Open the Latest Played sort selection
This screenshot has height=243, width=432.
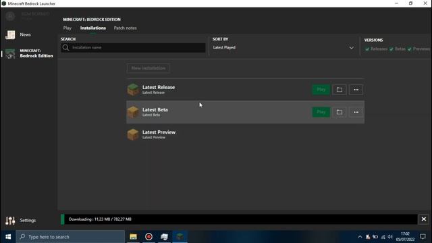point(283,48)
